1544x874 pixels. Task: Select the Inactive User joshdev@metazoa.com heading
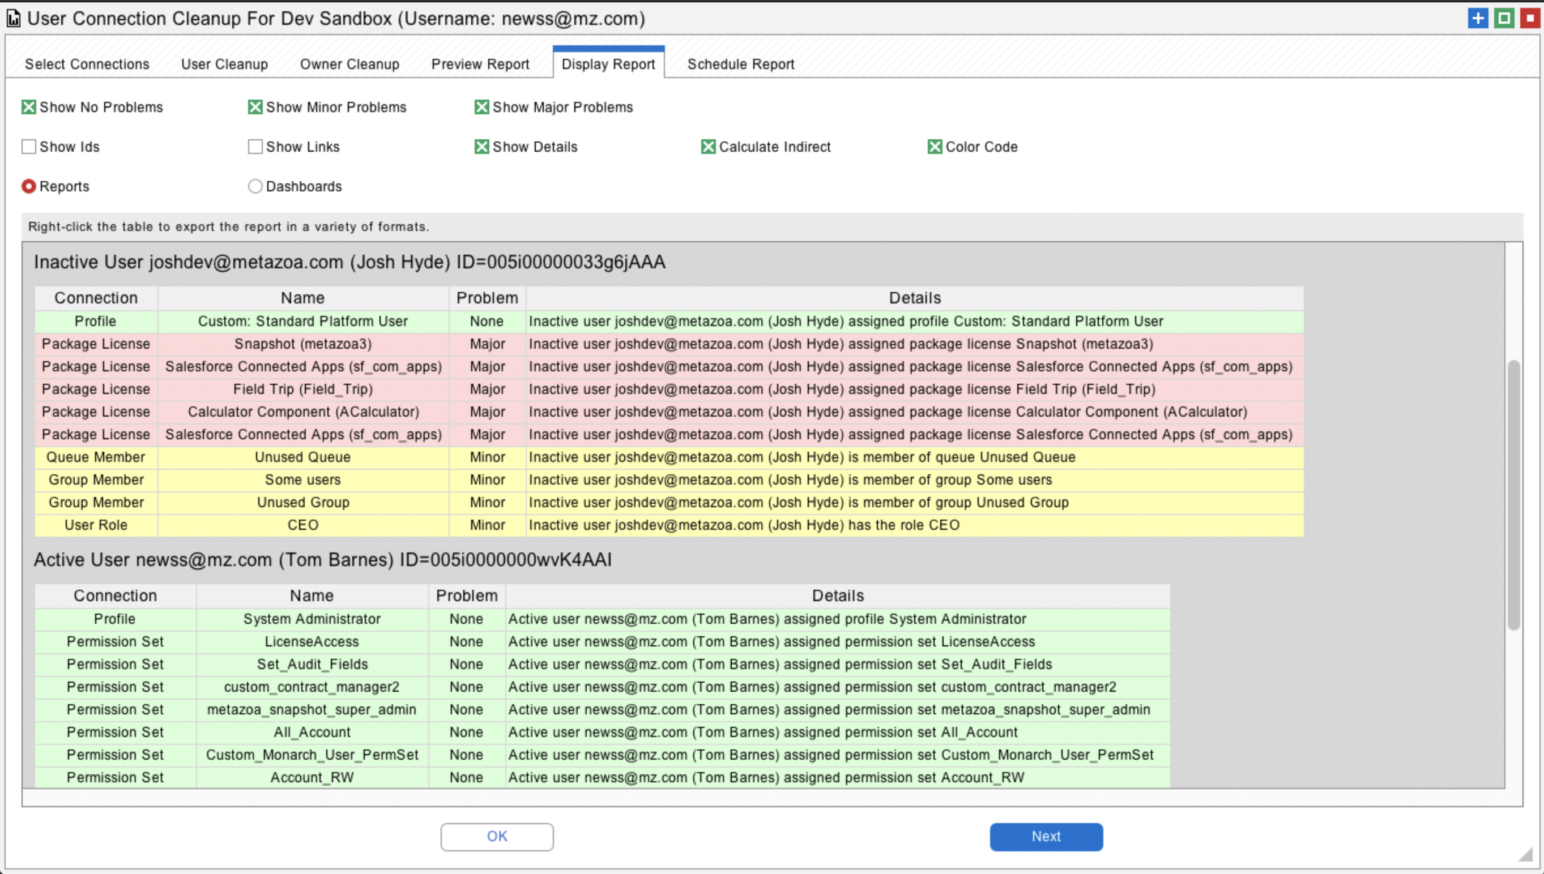[349, 262]
